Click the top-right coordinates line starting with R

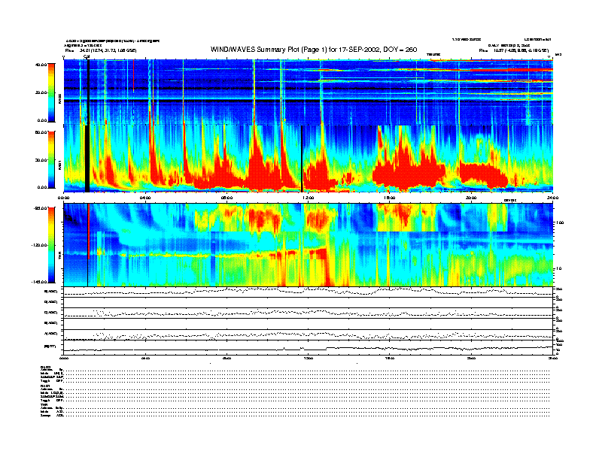tap(514, 50)
